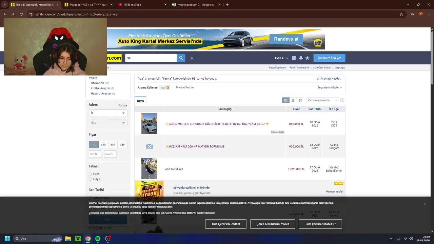Choose EUR currency
This screenshot has height=244, width=434.
pyautogui.click(x=113, y=145)
